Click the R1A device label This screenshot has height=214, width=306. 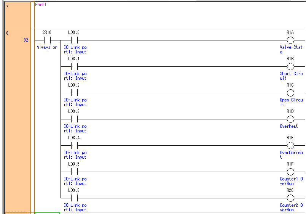click(290, 32)
